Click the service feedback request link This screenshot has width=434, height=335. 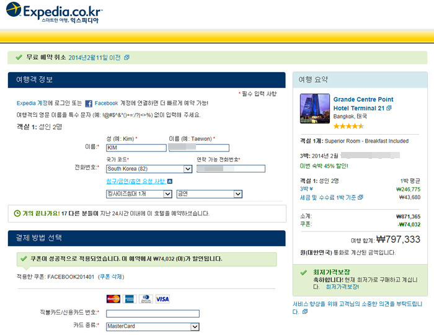pyautogui.click(x=357, y=308)
